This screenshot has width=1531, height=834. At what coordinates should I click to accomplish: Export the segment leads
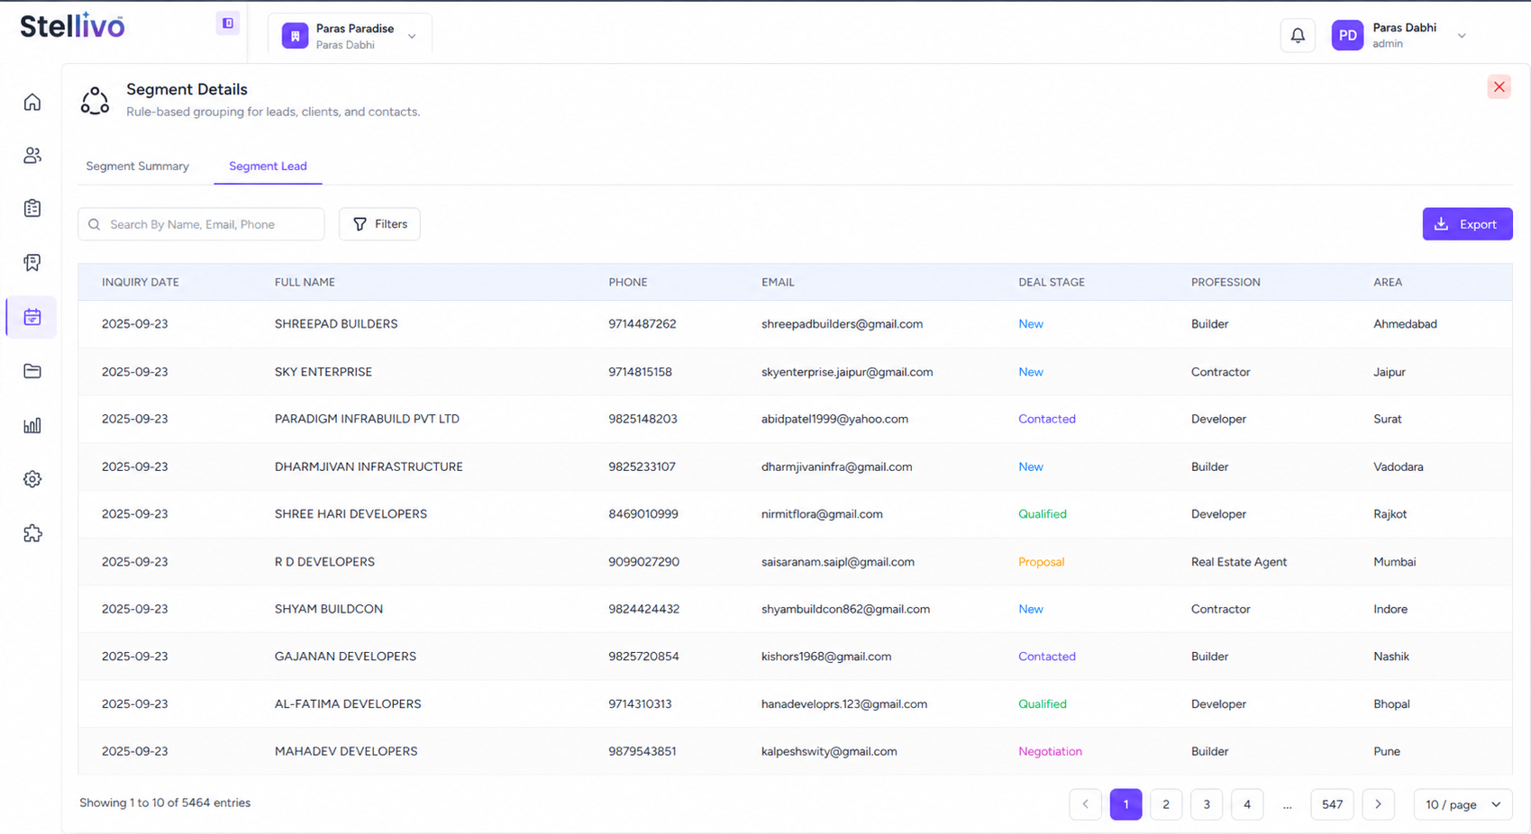tap(1467, 224)
